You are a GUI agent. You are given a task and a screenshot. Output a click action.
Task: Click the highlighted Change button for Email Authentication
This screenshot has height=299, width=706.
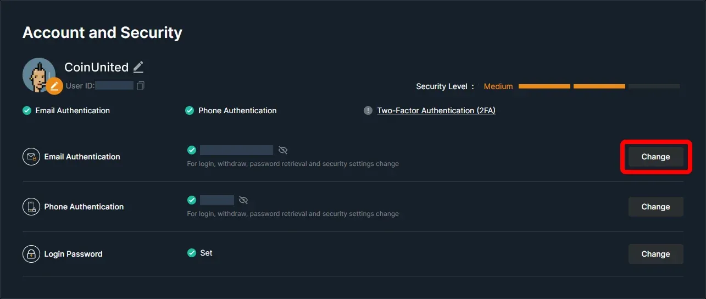656,157
